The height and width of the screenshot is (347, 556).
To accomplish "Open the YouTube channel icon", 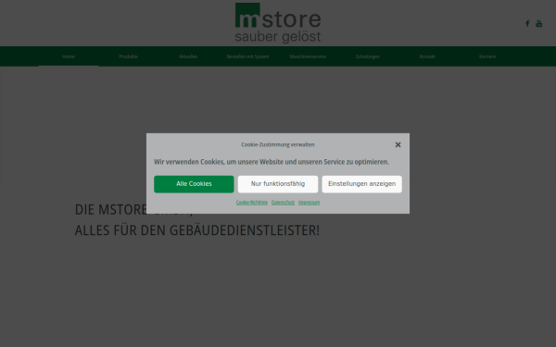I will [x=539, y=23].
